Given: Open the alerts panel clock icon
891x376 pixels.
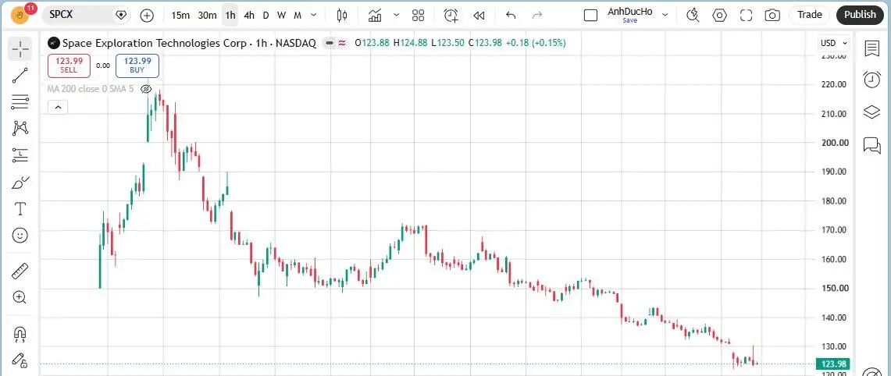Looking at the screenshot, I should pos(871,80).
